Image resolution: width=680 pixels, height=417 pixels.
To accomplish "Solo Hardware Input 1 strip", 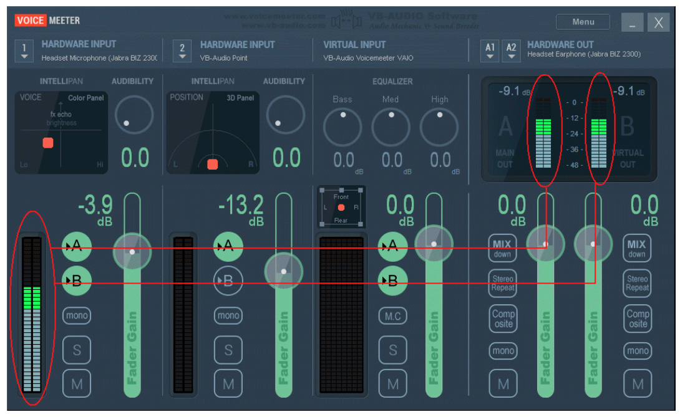I will [77, 350].
